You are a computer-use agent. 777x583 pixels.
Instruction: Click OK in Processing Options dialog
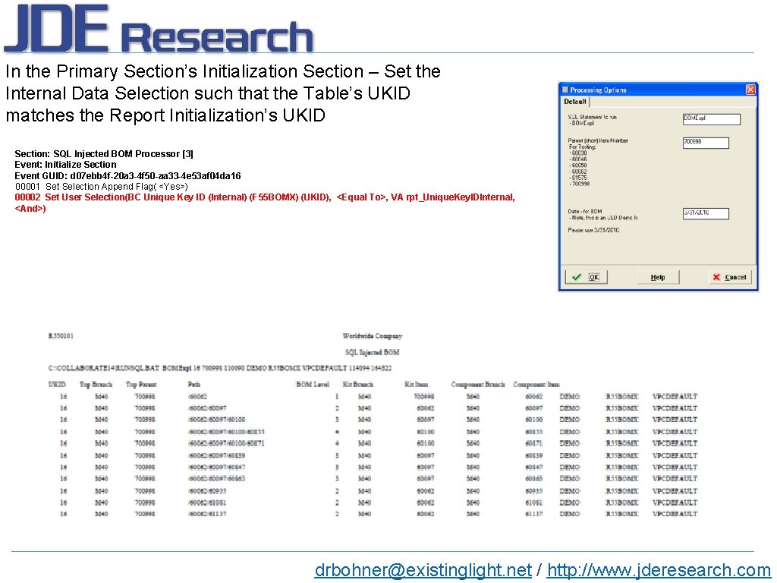tap(587, 277)
